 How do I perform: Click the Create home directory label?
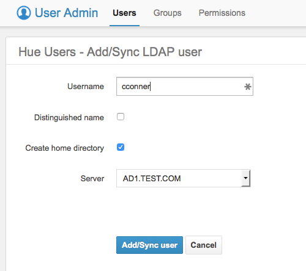[x=64, y=148]
